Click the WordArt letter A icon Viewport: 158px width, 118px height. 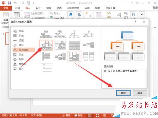coord(119,15)
